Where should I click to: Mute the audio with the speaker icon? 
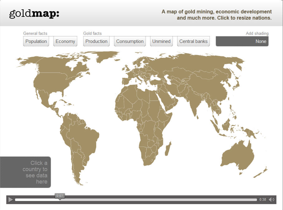click(x=271, y=200)
